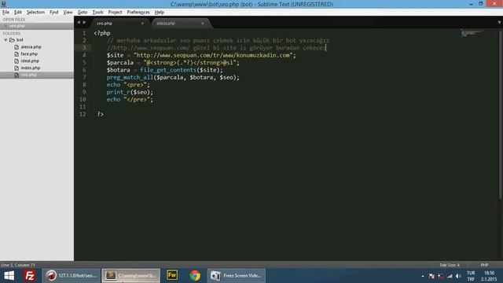Click the bot folder icon

[13, 40]
